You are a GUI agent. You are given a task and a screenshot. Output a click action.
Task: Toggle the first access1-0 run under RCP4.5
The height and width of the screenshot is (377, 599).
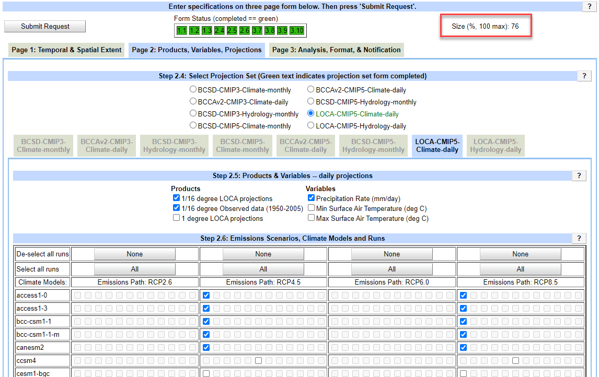pos(206,295)
